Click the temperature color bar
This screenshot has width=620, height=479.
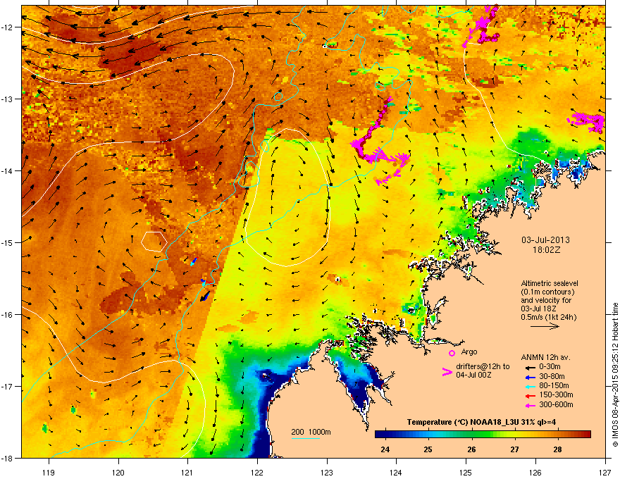point(483,435)
